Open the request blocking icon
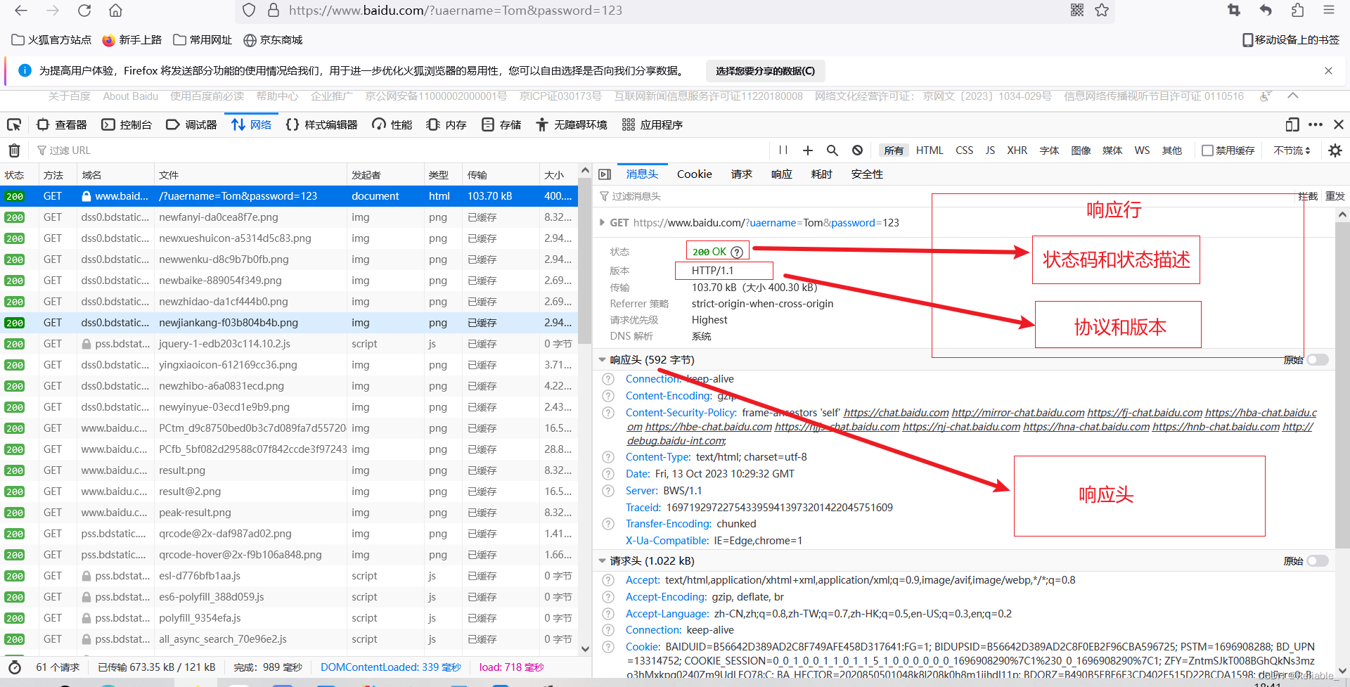Screen dimensions: 1350x687 857,150
